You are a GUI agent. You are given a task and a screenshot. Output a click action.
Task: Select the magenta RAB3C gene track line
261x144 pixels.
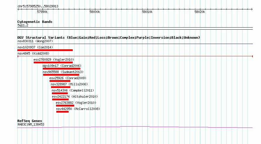tap(135, 127)
